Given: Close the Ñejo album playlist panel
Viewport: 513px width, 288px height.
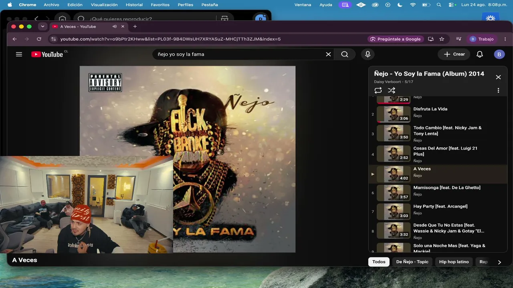Looking at the screenshot, I should pos(498,77).
